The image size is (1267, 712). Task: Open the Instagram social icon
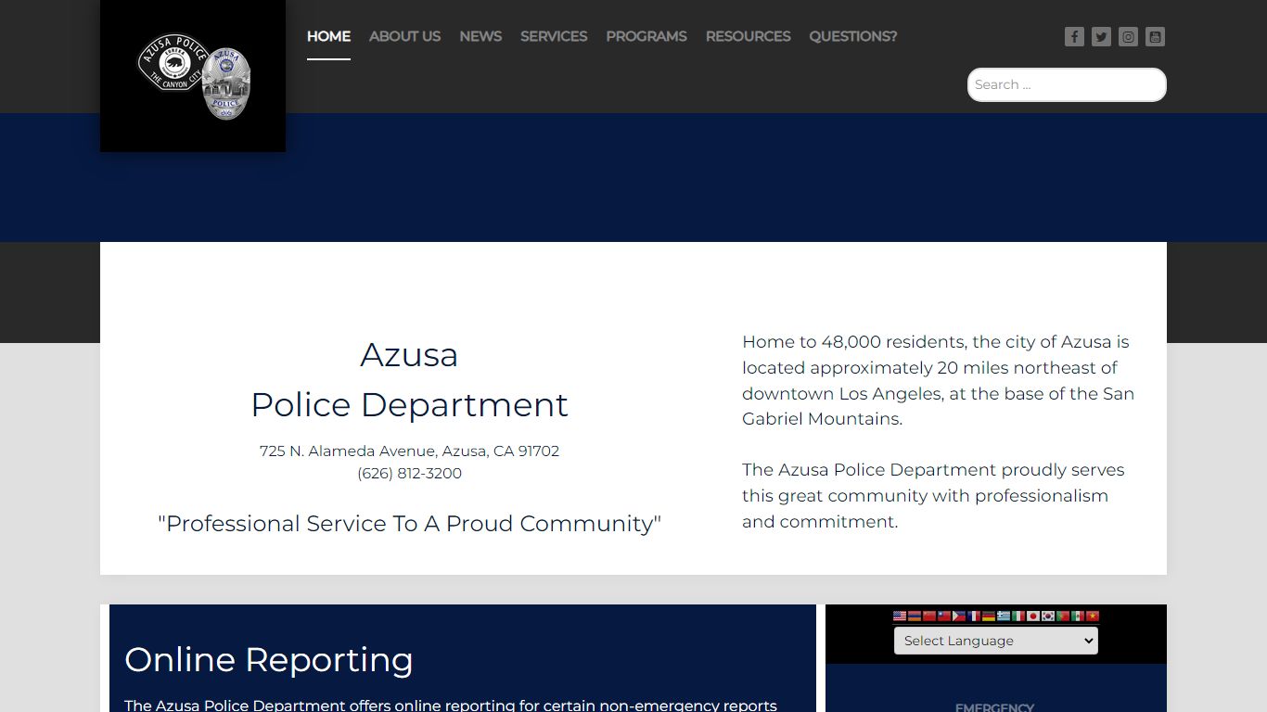pos(1128,36)
